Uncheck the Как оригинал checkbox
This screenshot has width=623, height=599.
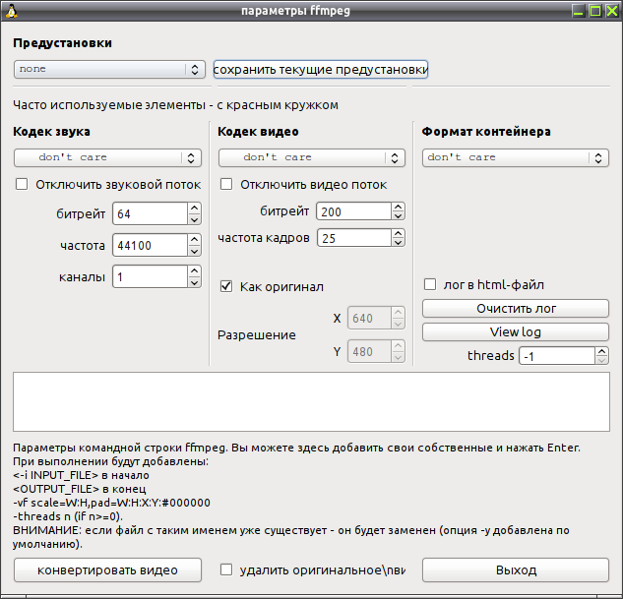pyautogui.click(x=226, y=286)
